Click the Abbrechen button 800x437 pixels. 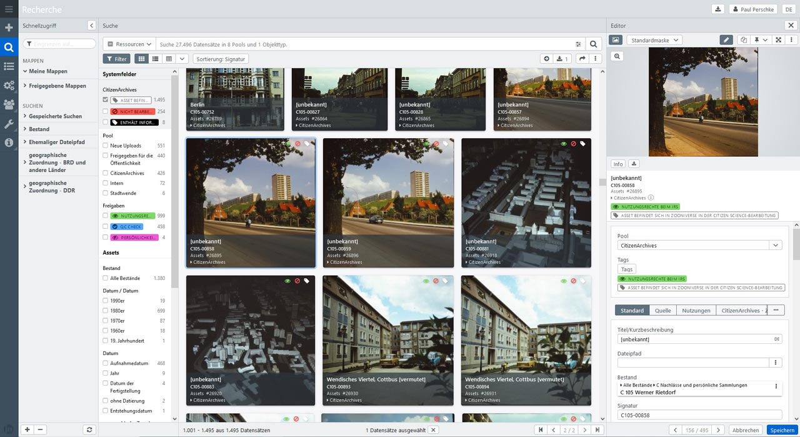[x=746, y=430]
